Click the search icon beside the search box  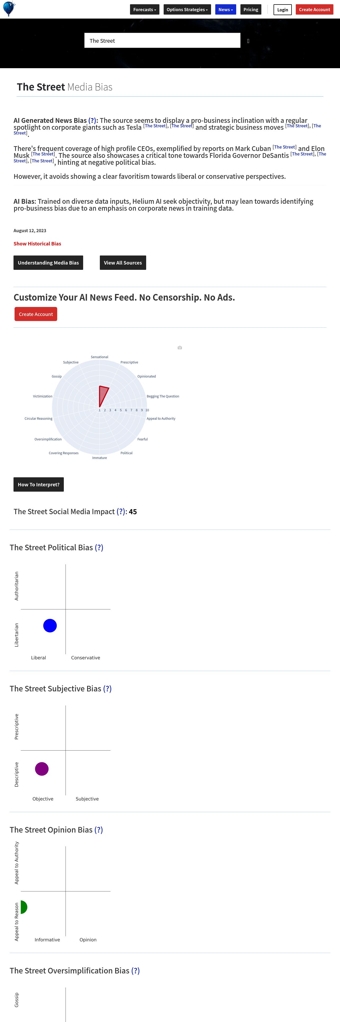248,41
